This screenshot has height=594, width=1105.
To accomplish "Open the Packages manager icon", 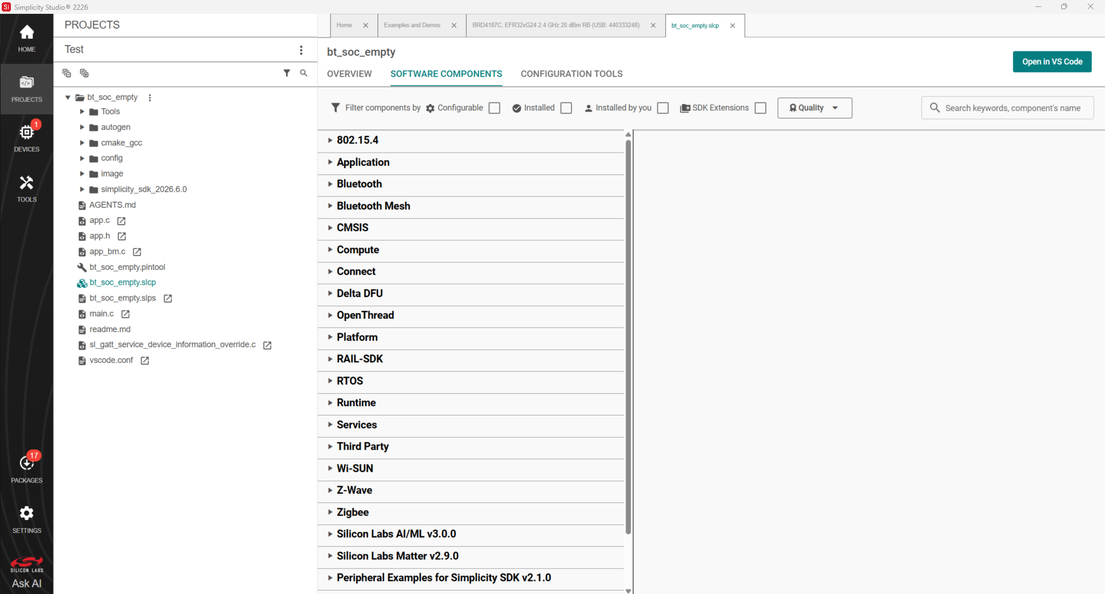I will pos(26,469).
